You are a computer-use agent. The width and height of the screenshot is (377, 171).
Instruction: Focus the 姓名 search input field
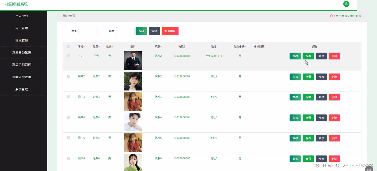125,31
